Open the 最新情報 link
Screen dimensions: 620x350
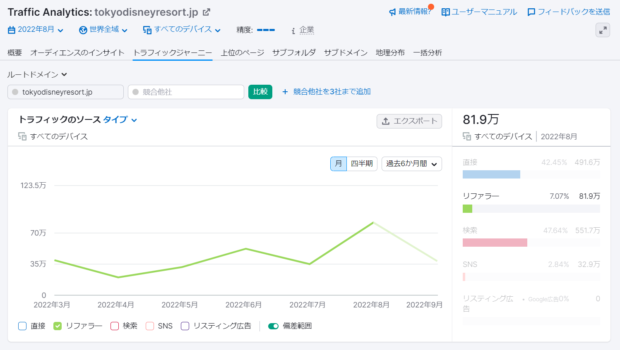[x=415, y=12]
